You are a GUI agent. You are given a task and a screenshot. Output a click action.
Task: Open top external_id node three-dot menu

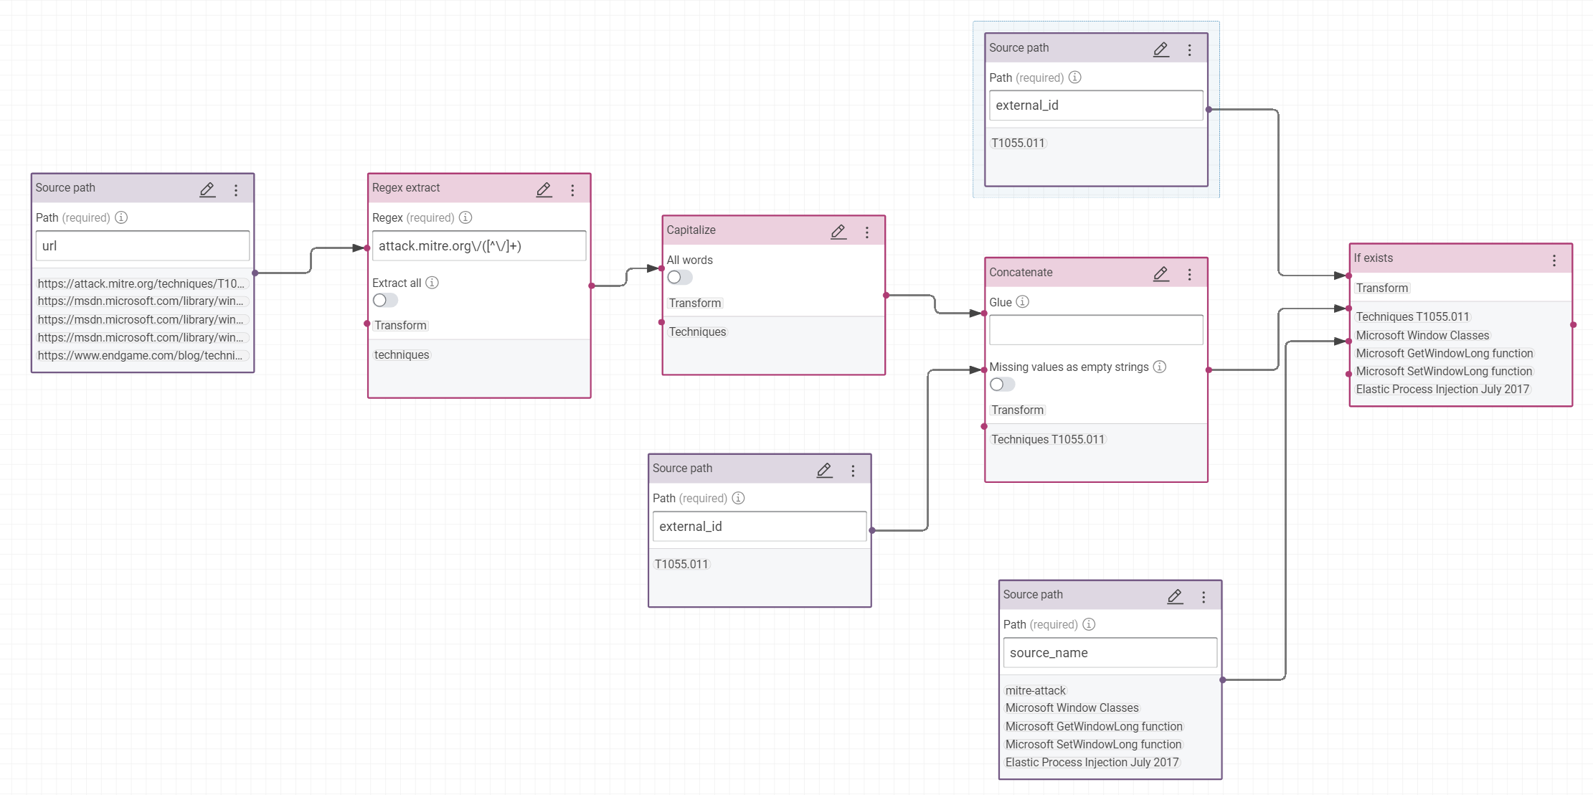(x=1189, y=50)
